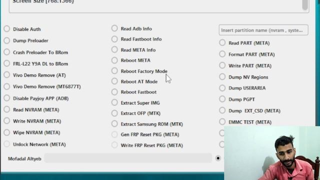This screenshot has height=180, width=320.
Task: Click the log panel scrollbar thumb
Action: coord(305,5)
